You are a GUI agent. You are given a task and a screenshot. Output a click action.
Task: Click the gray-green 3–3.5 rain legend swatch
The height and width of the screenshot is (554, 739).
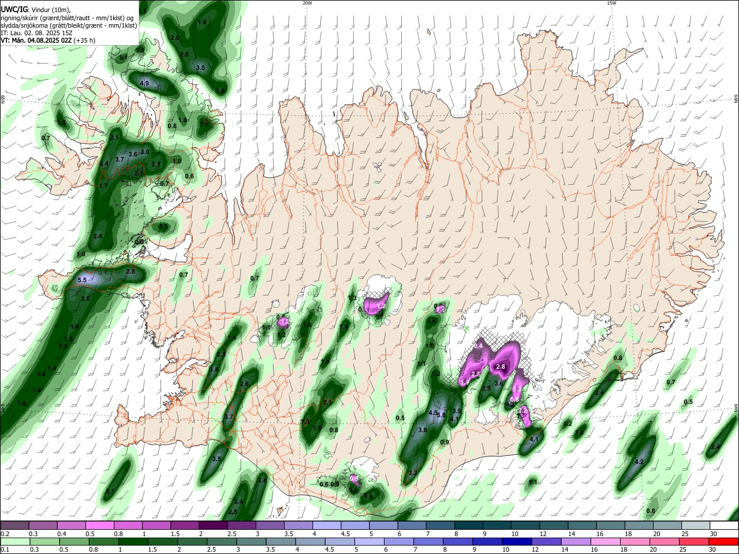(251, 541)
